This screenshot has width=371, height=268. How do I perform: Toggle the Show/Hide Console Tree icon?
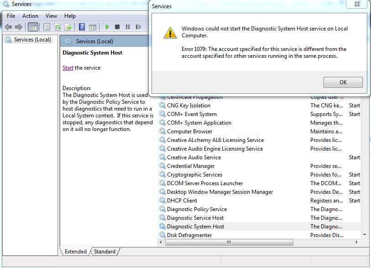click(33, 27)
